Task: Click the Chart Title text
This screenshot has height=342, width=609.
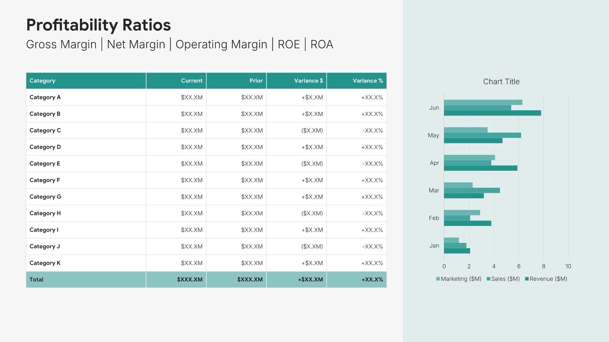Action: [501, 82]
